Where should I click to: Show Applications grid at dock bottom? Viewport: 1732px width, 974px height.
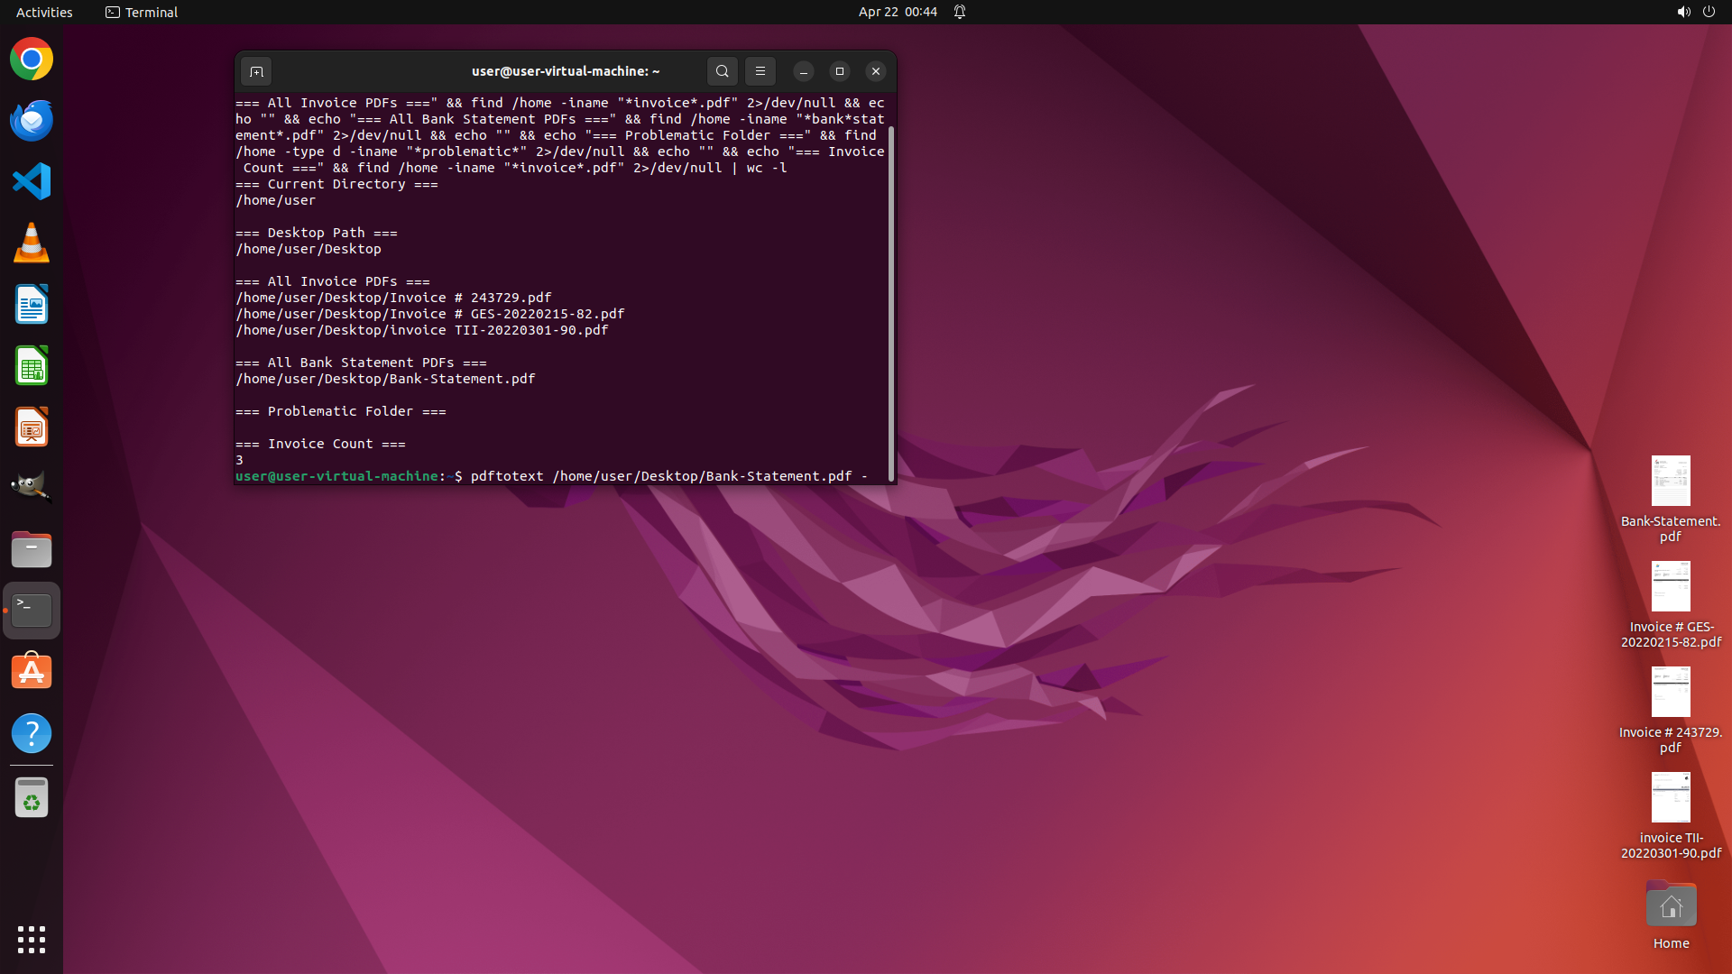click(32, 940)
